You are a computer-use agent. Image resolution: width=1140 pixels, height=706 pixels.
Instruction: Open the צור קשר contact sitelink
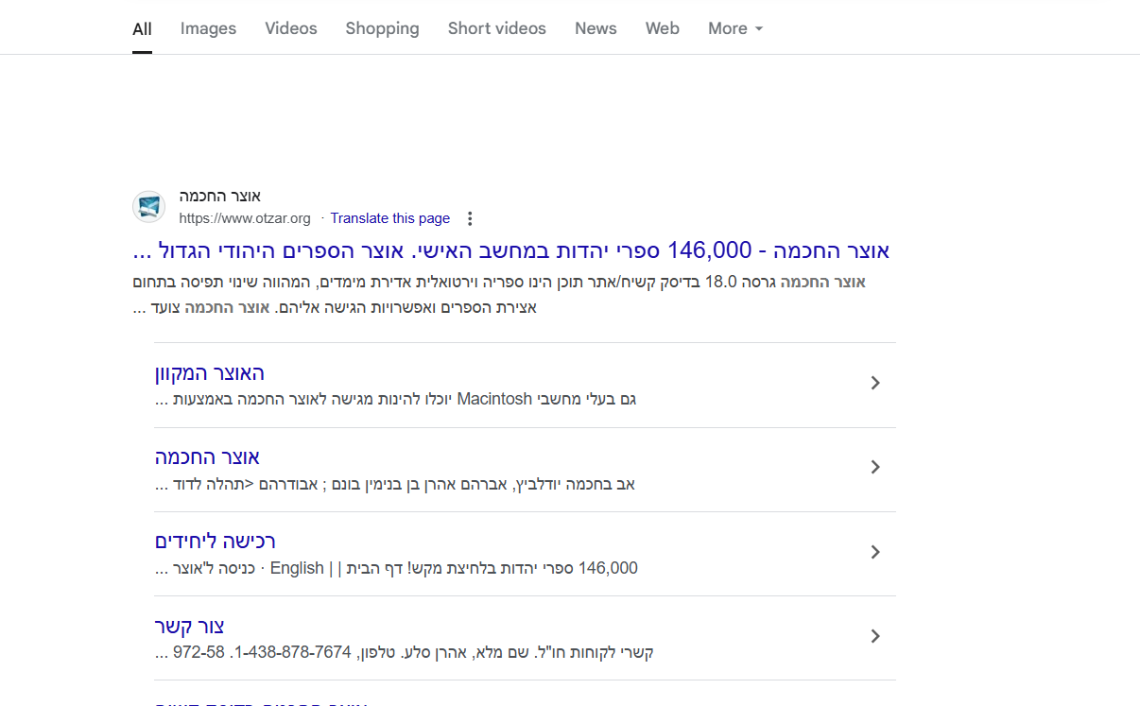[189, 626]
